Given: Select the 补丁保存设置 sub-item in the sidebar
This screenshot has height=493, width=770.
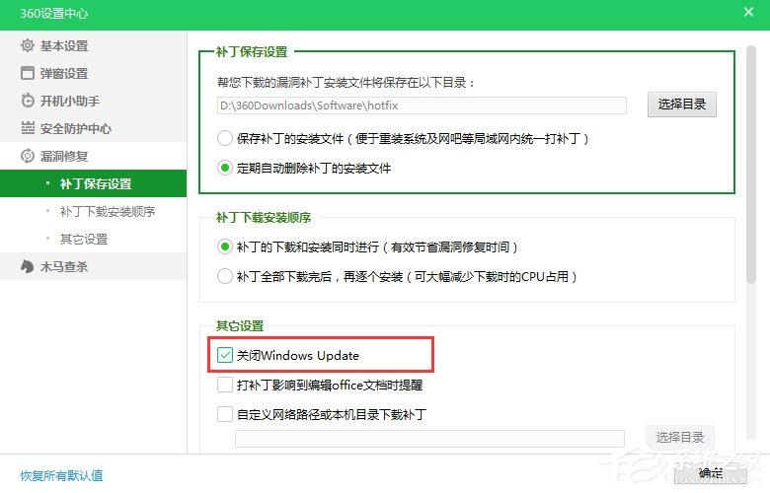Looking at the screenshot, I should 94,183.
